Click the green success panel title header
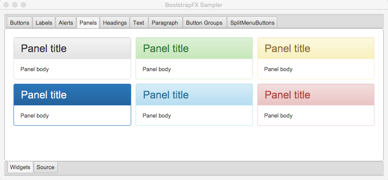The image size is (388, 180). (194, 49)
